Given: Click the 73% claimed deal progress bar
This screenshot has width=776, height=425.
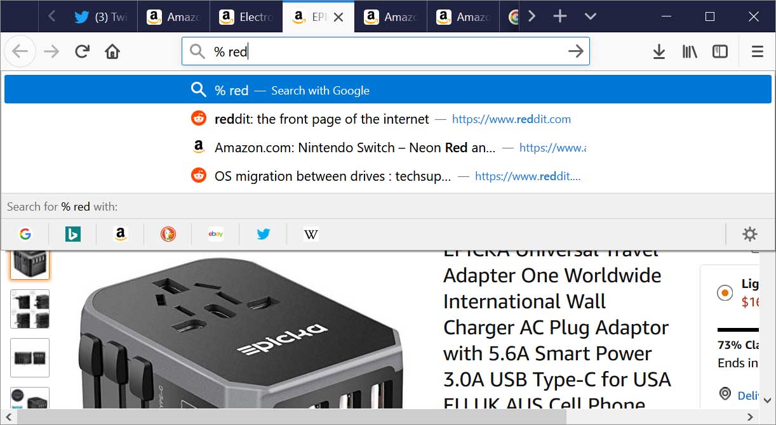Looking at the screenshot, I should coord(738,330).
